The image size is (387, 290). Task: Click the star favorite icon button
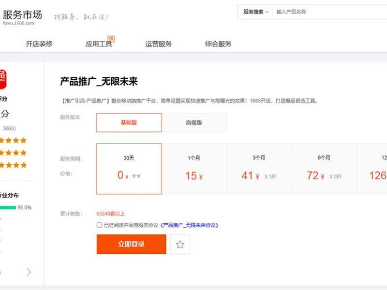point(180,245)
